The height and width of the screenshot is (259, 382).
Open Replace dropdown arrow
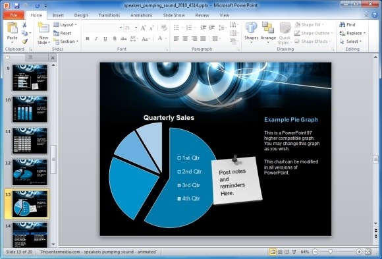(365, 33)
